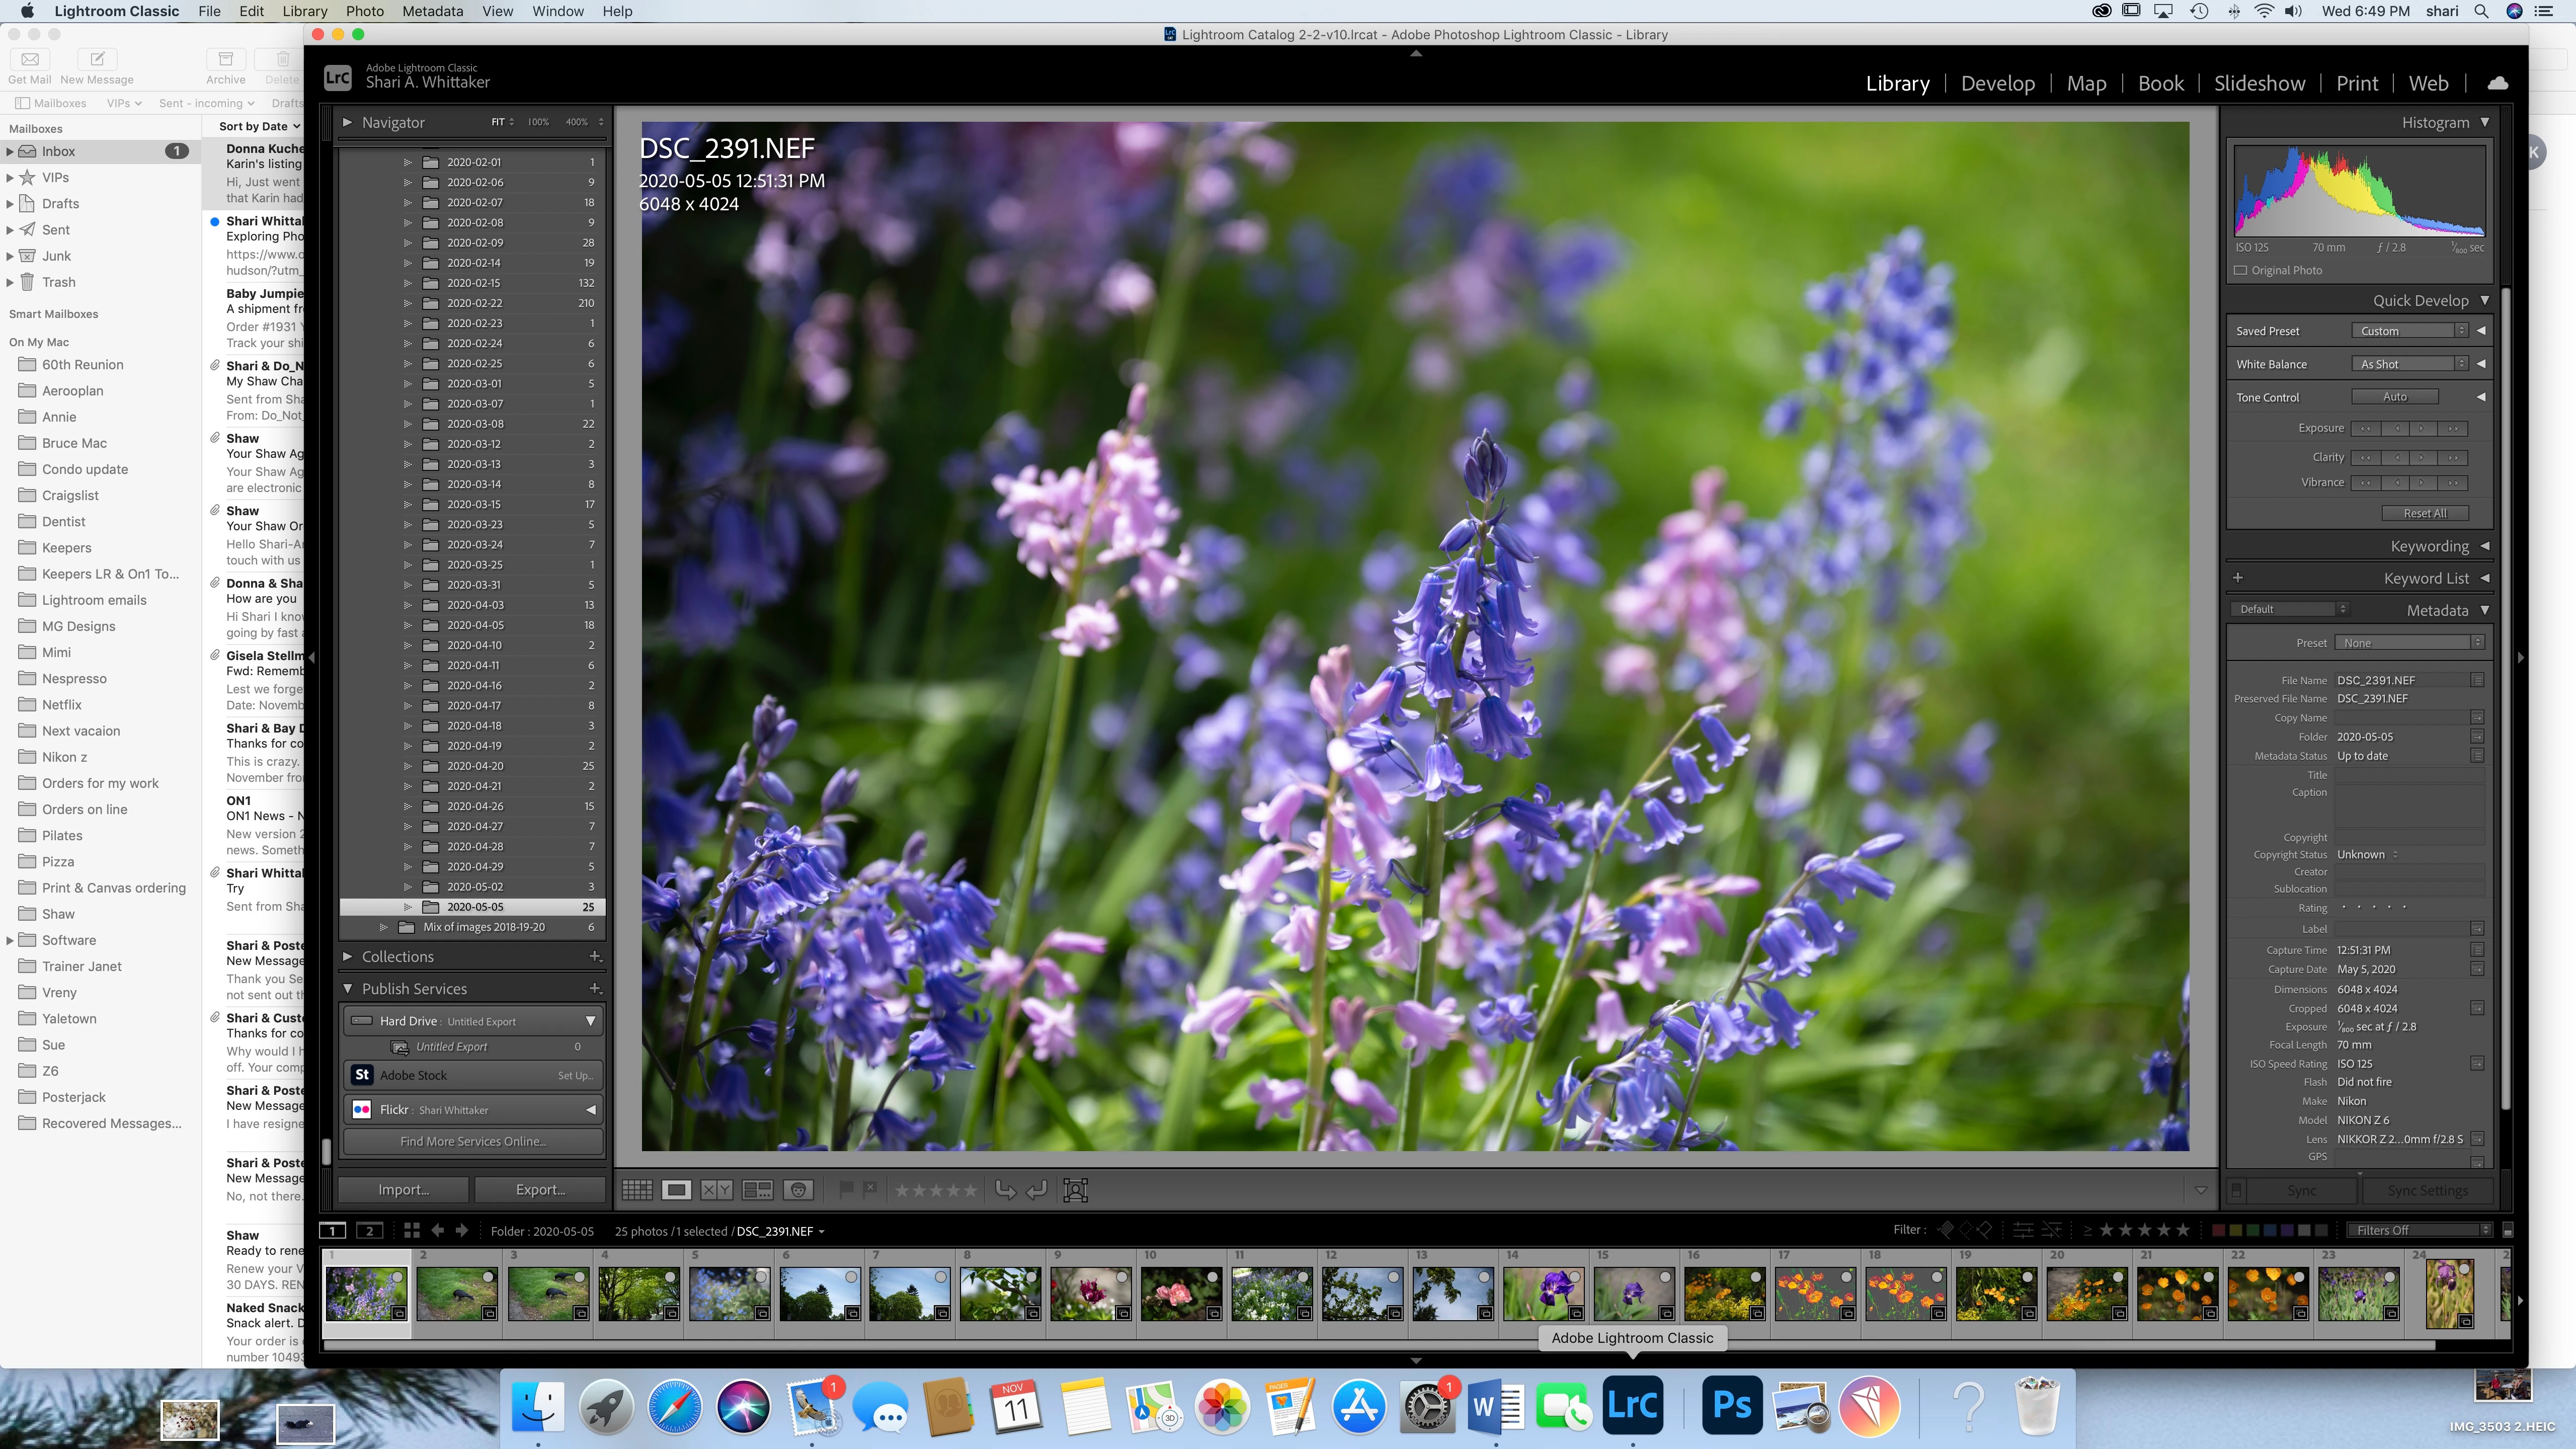Open People view face icon
The image size is (2576, 1449).
[798, 1190]
